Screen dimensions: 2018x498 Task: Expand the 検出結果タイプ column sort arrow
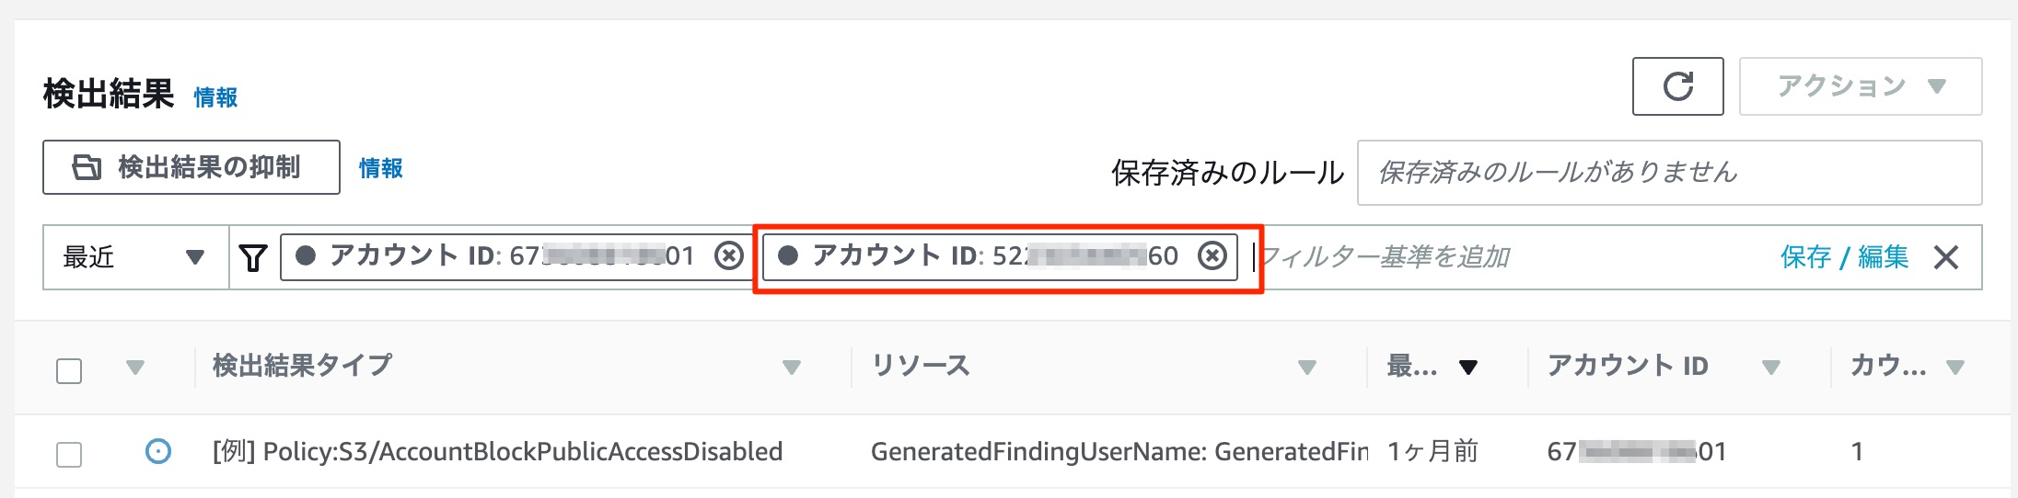click(x=791, y=368)
